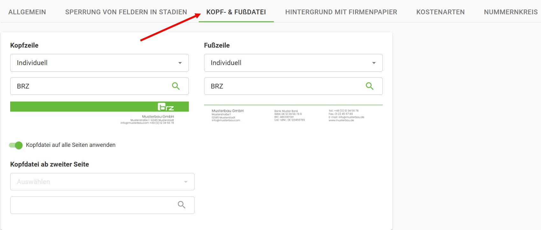Image resolution: width=541 pixels, height=230 pixels.
Task: Expand the Auswählen dropdown for second page
Action: pyautogui.click(x=102, y=182)
